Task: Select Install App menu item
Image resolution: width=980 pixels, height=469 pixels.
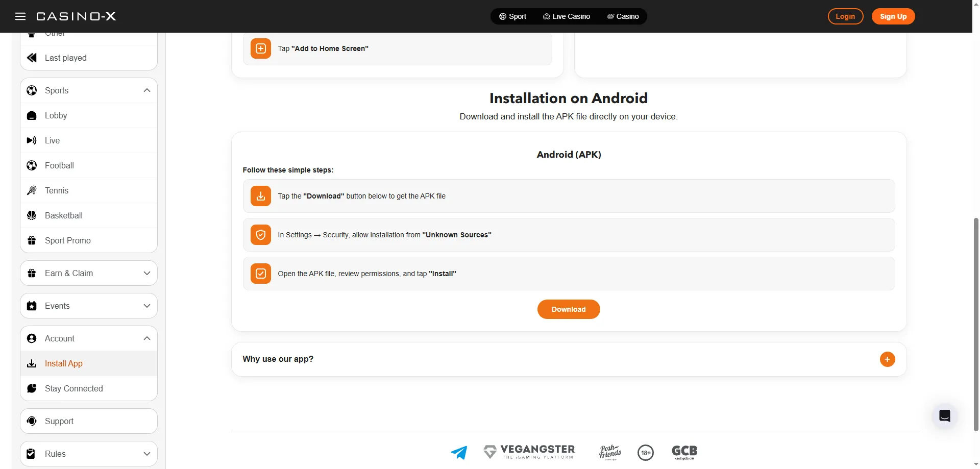Action: pyautogui.click(x=89, y=363)
